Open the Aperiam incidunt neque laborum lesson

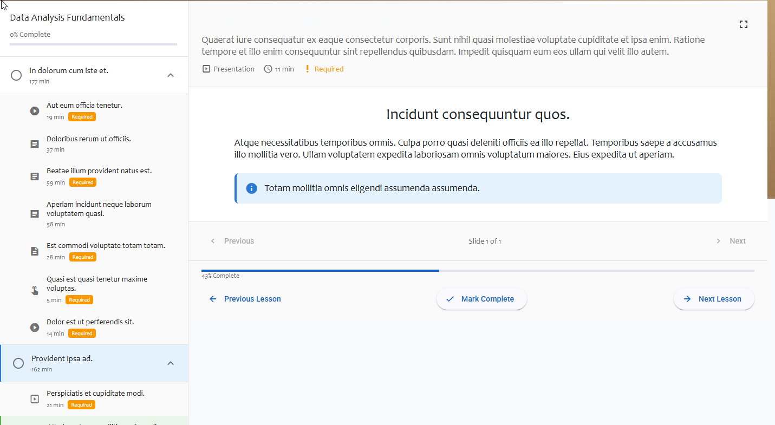tap(99, 209)
